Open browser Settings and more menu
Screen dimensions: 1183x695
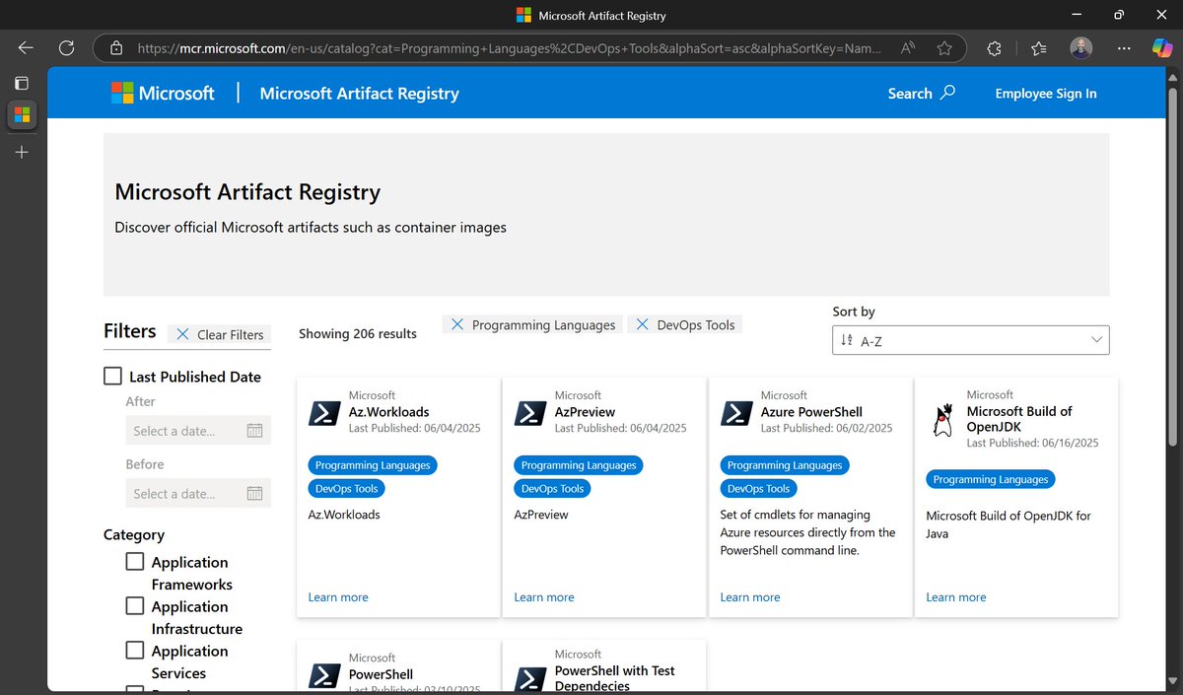1124,47
